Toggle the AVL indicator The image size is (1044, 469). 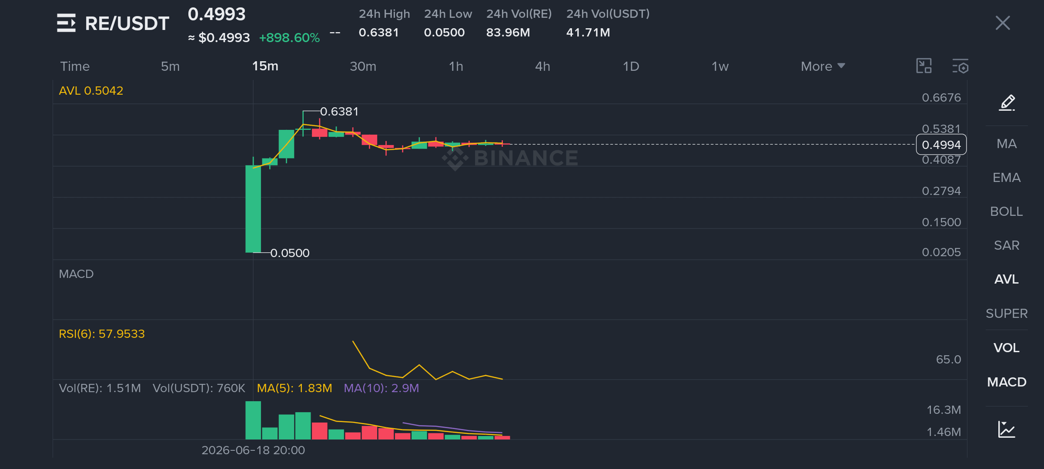[1007, 279]
